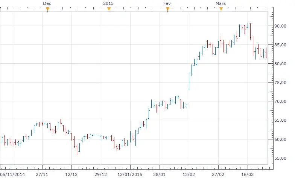Select the 27/11 date on the axis
Image resolution: width=295 pixels, height=179 pixels.
[x=42, y=175]
